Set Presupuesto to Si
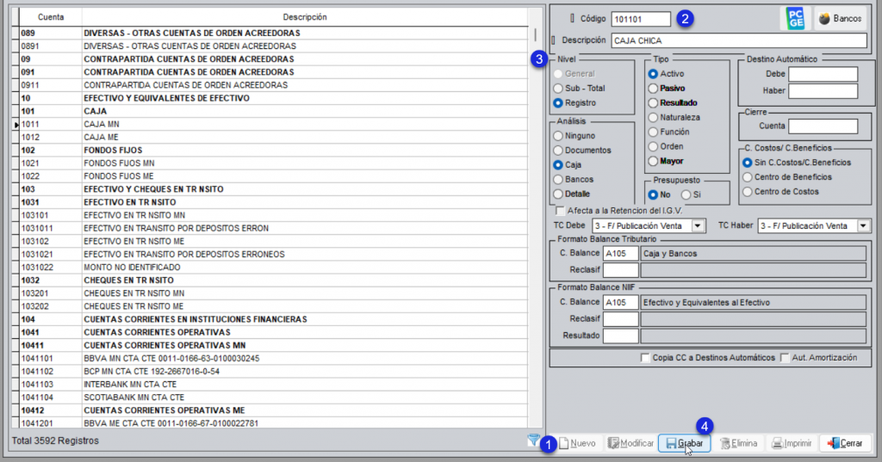 (686, 195)
